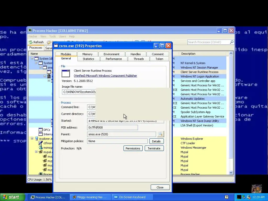Click the Permissions button
Screen dimensions: 268x201
pyautogui.click(x=133, y=148)
